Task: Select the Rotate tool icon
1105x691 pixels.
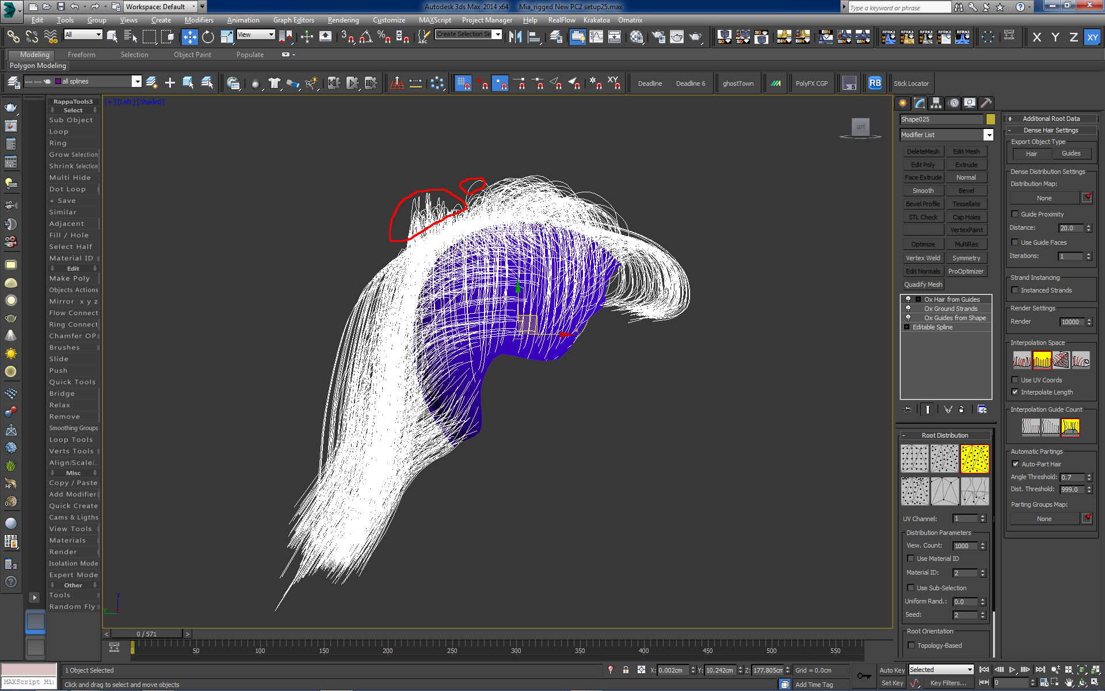Action: 208,37
